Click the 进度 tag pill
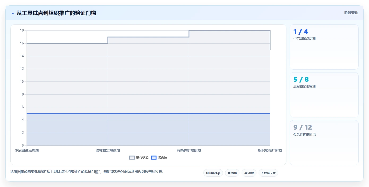The height and width of the screenshot is (187, 369). coord(249,173)
